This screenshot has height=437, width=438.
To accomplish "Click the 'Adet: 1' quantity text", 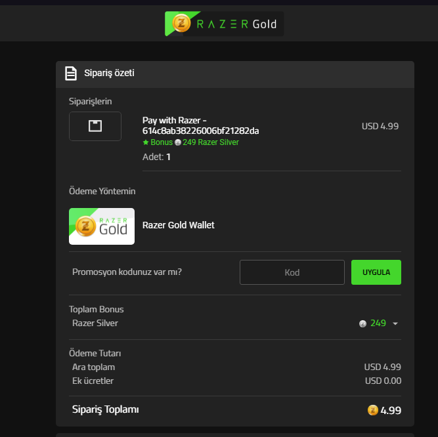I will tap(156, 157).
